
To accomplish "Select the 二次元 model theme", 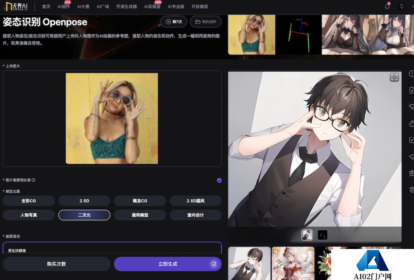I will click(84, 215).
